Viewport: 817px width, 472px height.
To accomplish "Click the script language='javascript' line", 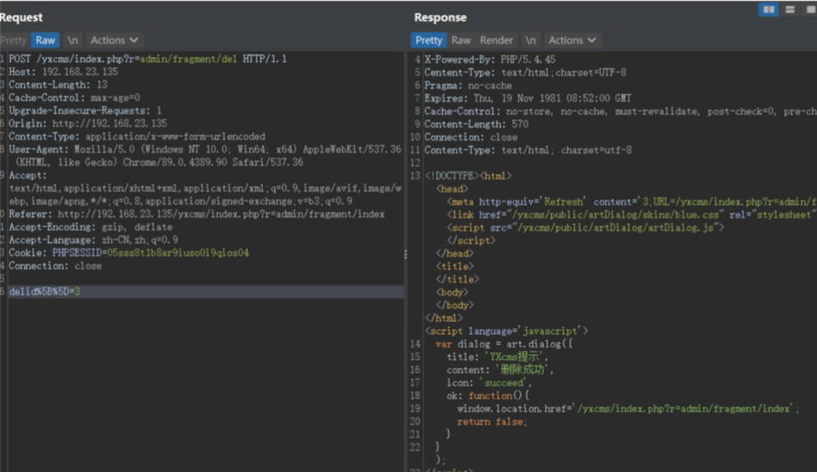I will tap(506, 331).
